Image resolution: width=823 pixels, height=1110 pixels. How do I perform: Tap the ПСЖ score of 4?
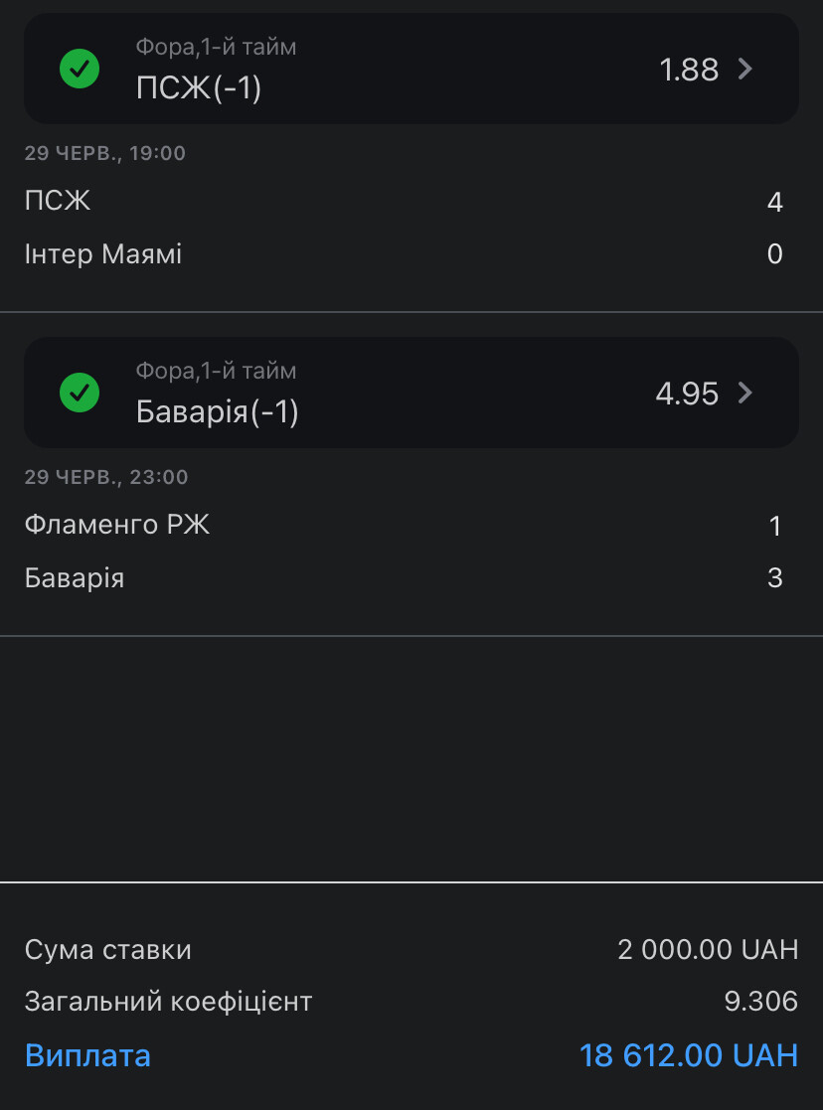775,202
